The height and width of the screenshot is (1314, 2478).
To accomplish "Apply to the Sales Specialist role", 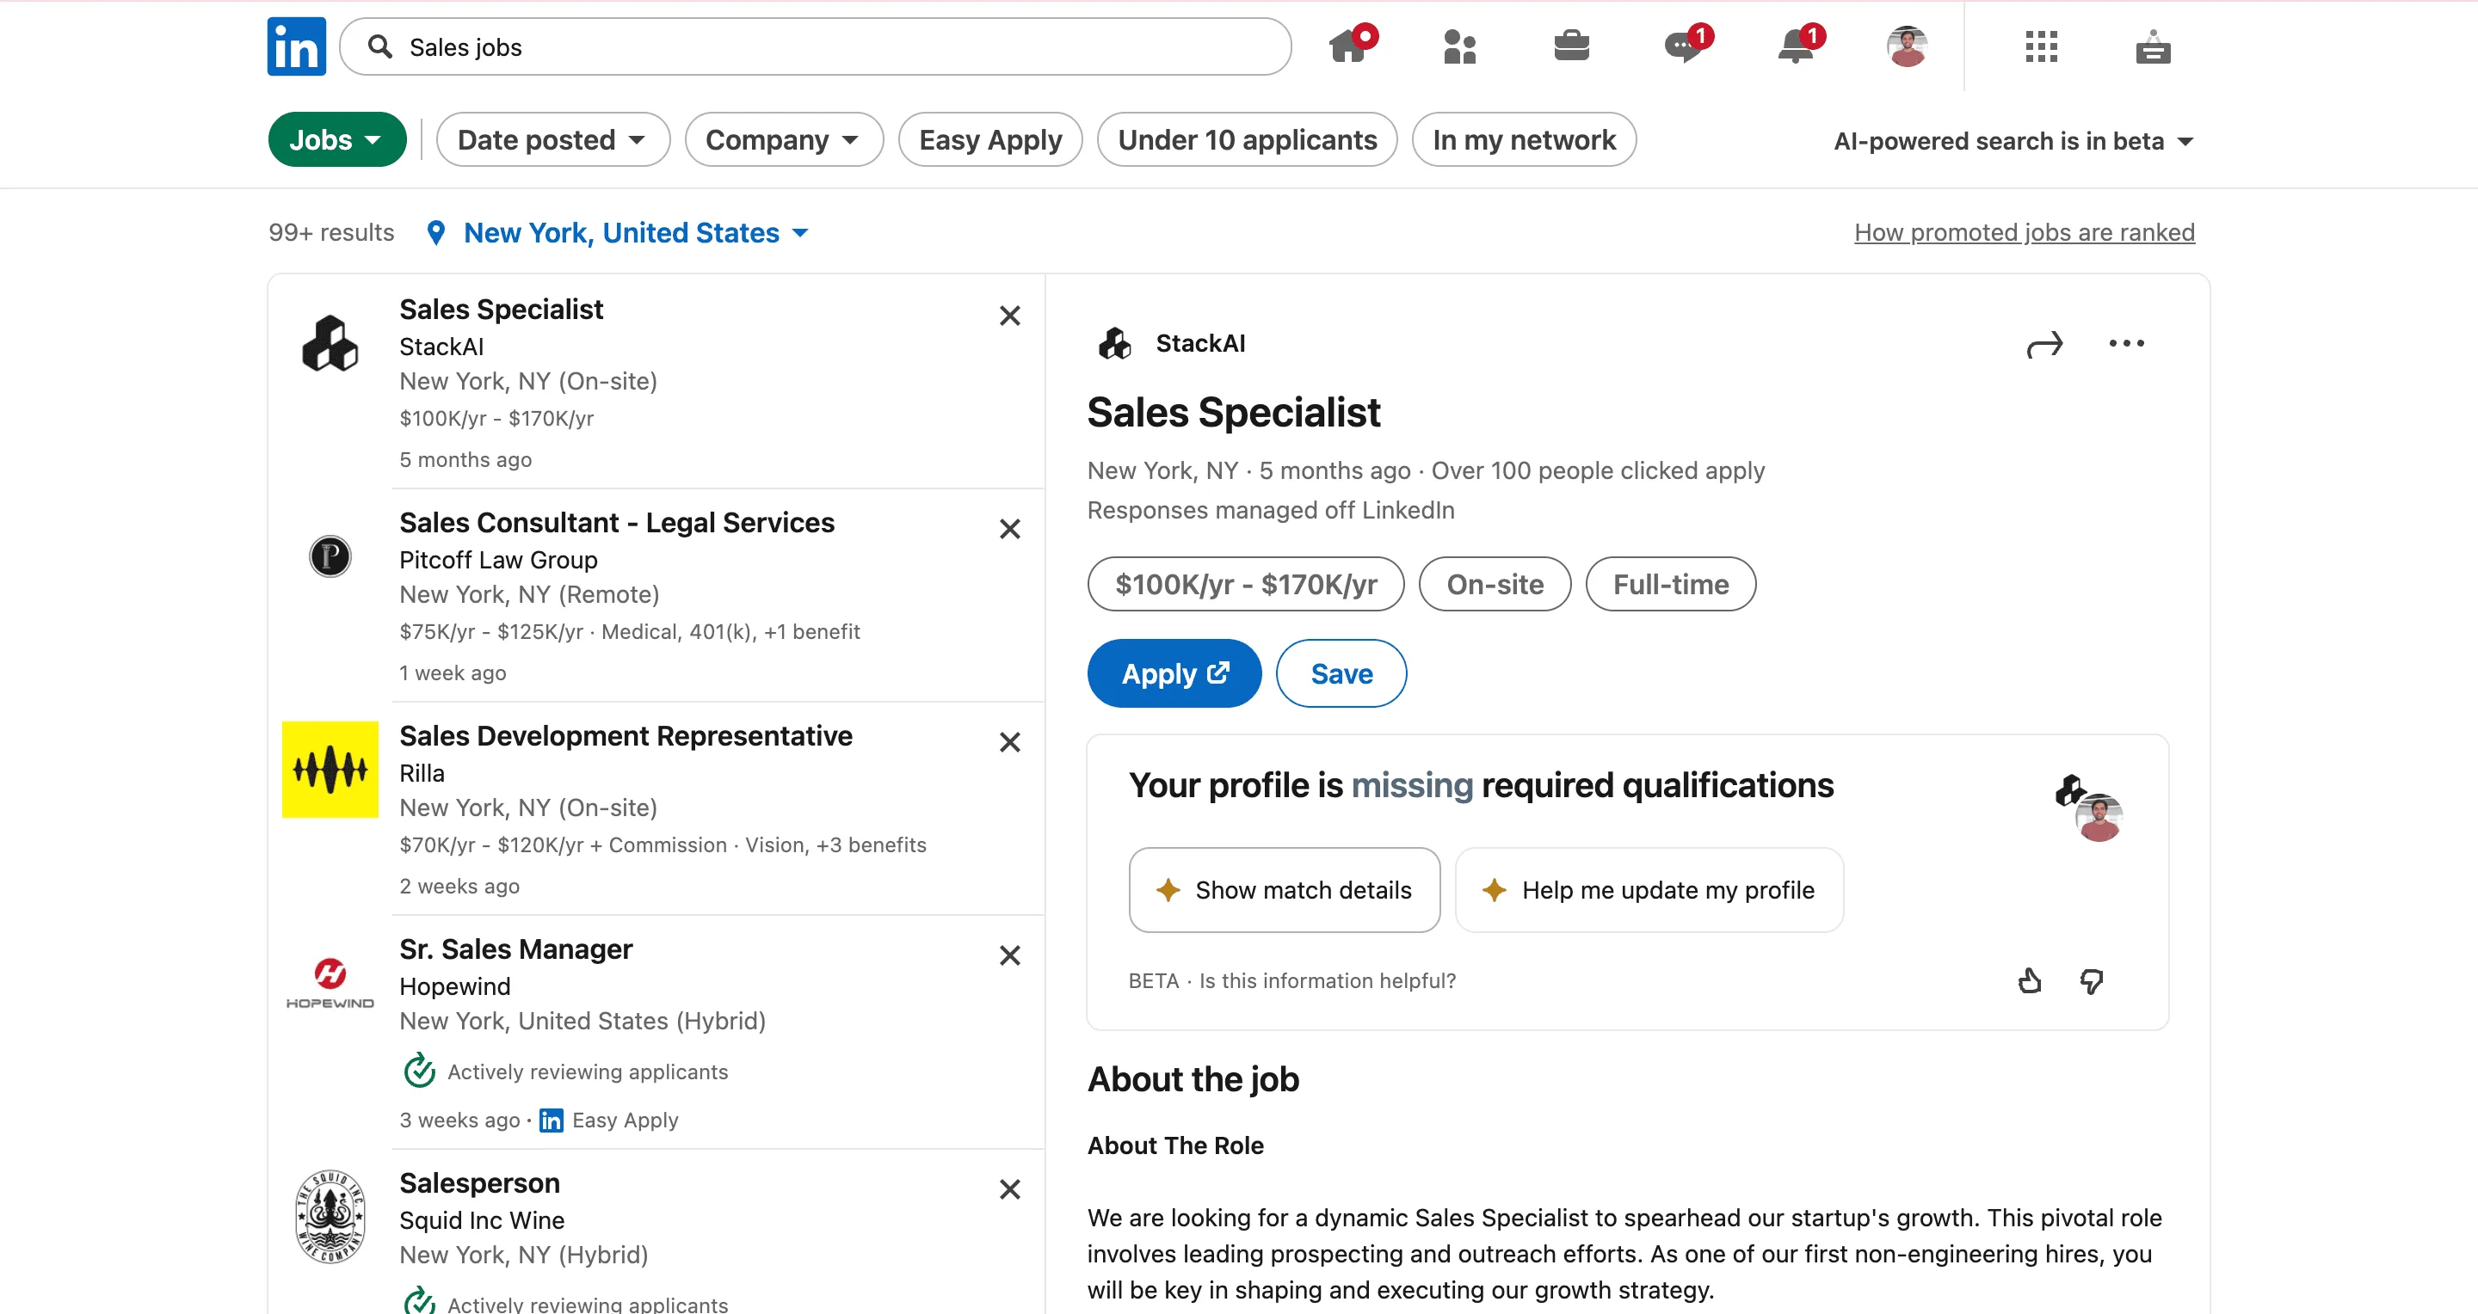I will tap(1174, 672).
